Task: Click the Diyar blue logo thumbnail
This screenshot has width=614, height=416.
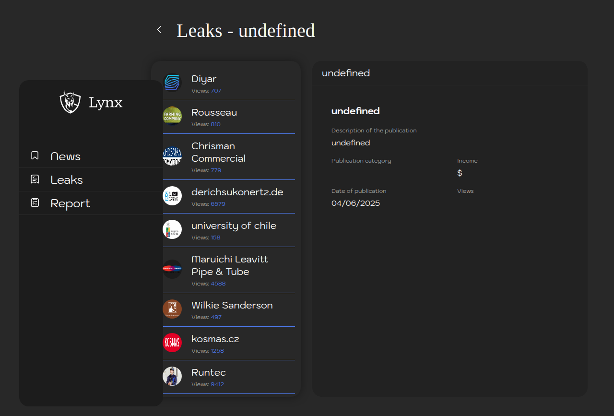Action: [x=172, y=83]
